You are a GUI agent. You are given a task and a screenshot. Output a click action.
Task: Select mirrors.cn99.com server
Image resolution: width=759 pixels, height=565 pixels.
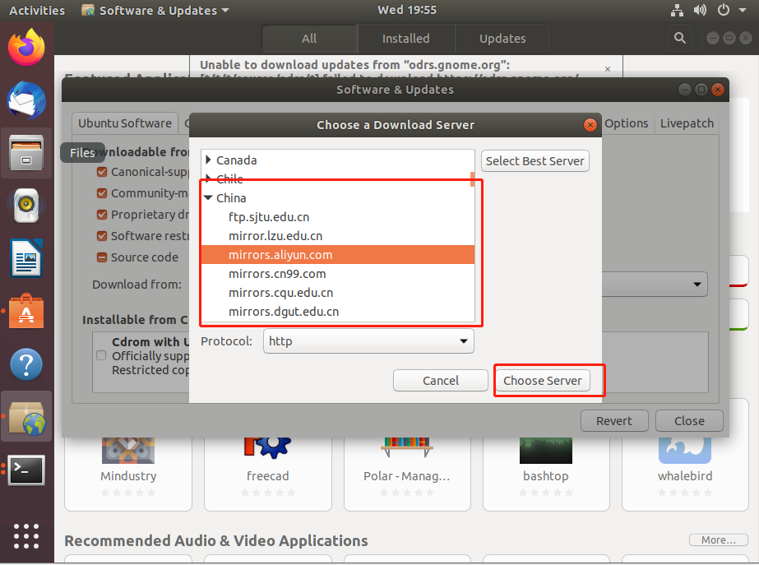click(337, 274)
